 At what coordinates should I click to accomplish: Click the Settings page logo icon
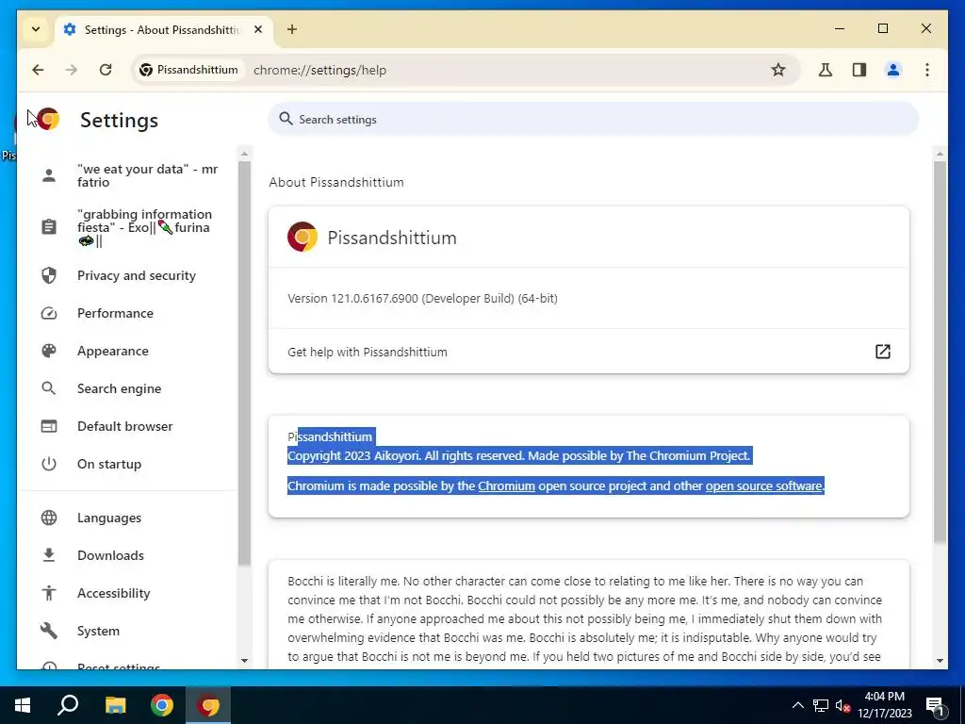[x=48, y=120]
